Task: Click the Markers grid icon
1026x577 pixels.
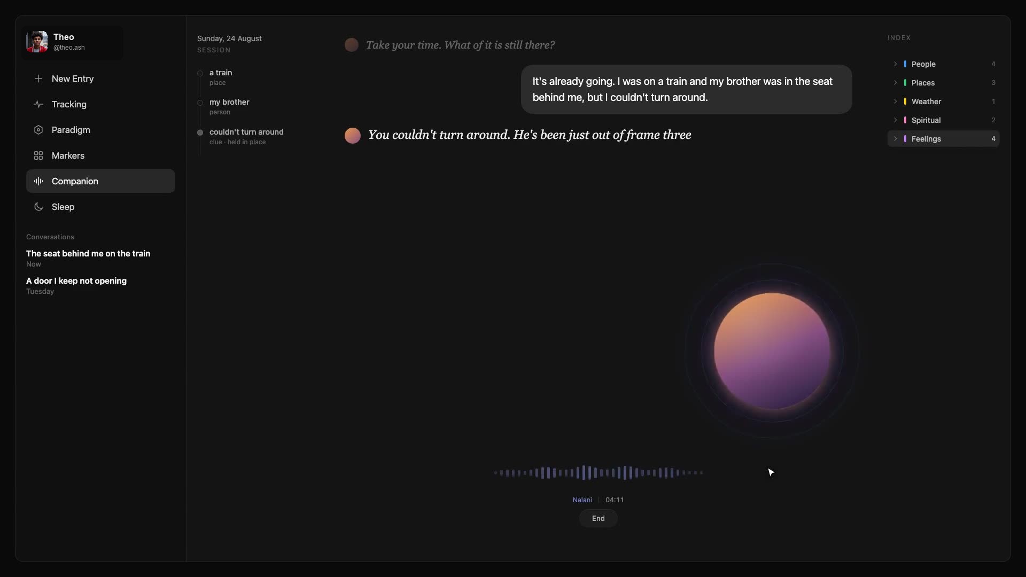Action: [38, 155]
